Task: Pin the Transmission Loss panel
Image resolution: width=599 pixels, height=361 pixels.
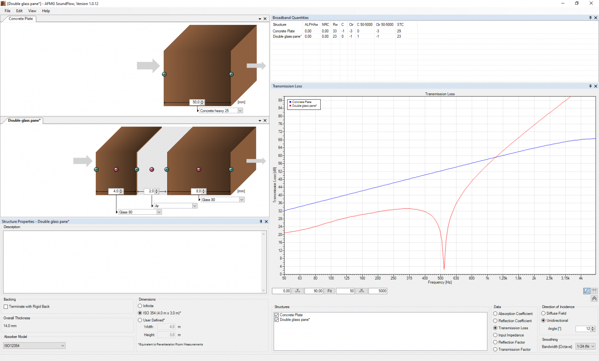Action: coord(590,86)
